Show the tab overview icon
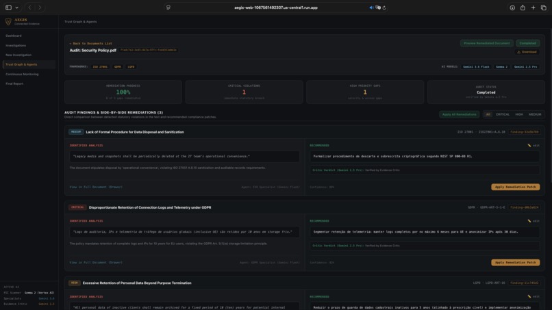 click(544, 8)
